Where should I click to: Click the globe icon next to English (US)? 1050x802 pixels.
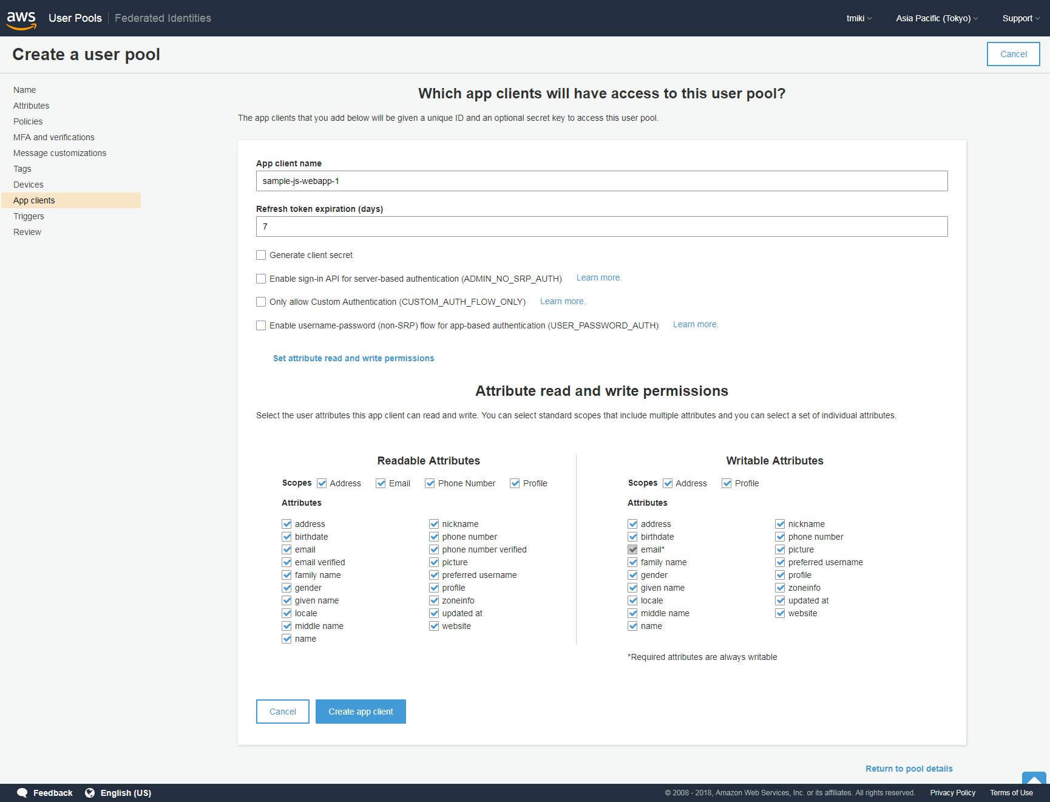pyautogui.click(x=90, y=792)
